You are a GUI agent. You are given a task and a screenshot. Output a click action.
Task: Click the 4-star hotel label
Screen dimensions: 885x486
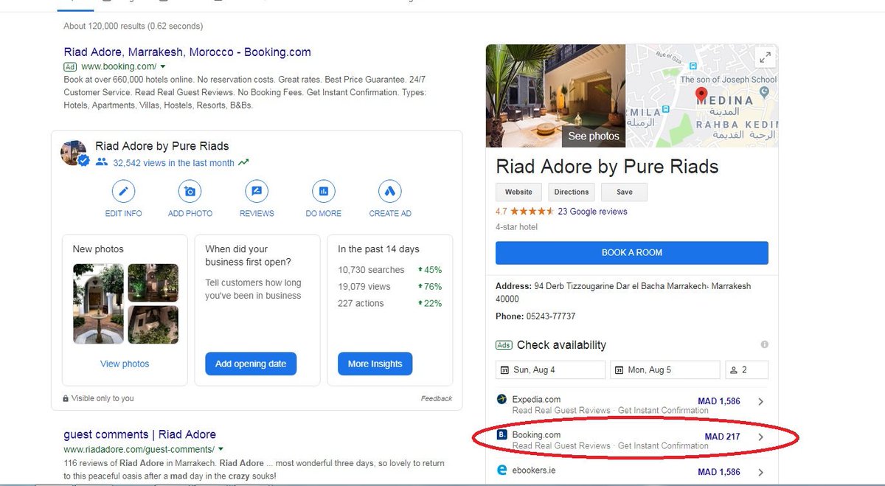coord(516,227)
